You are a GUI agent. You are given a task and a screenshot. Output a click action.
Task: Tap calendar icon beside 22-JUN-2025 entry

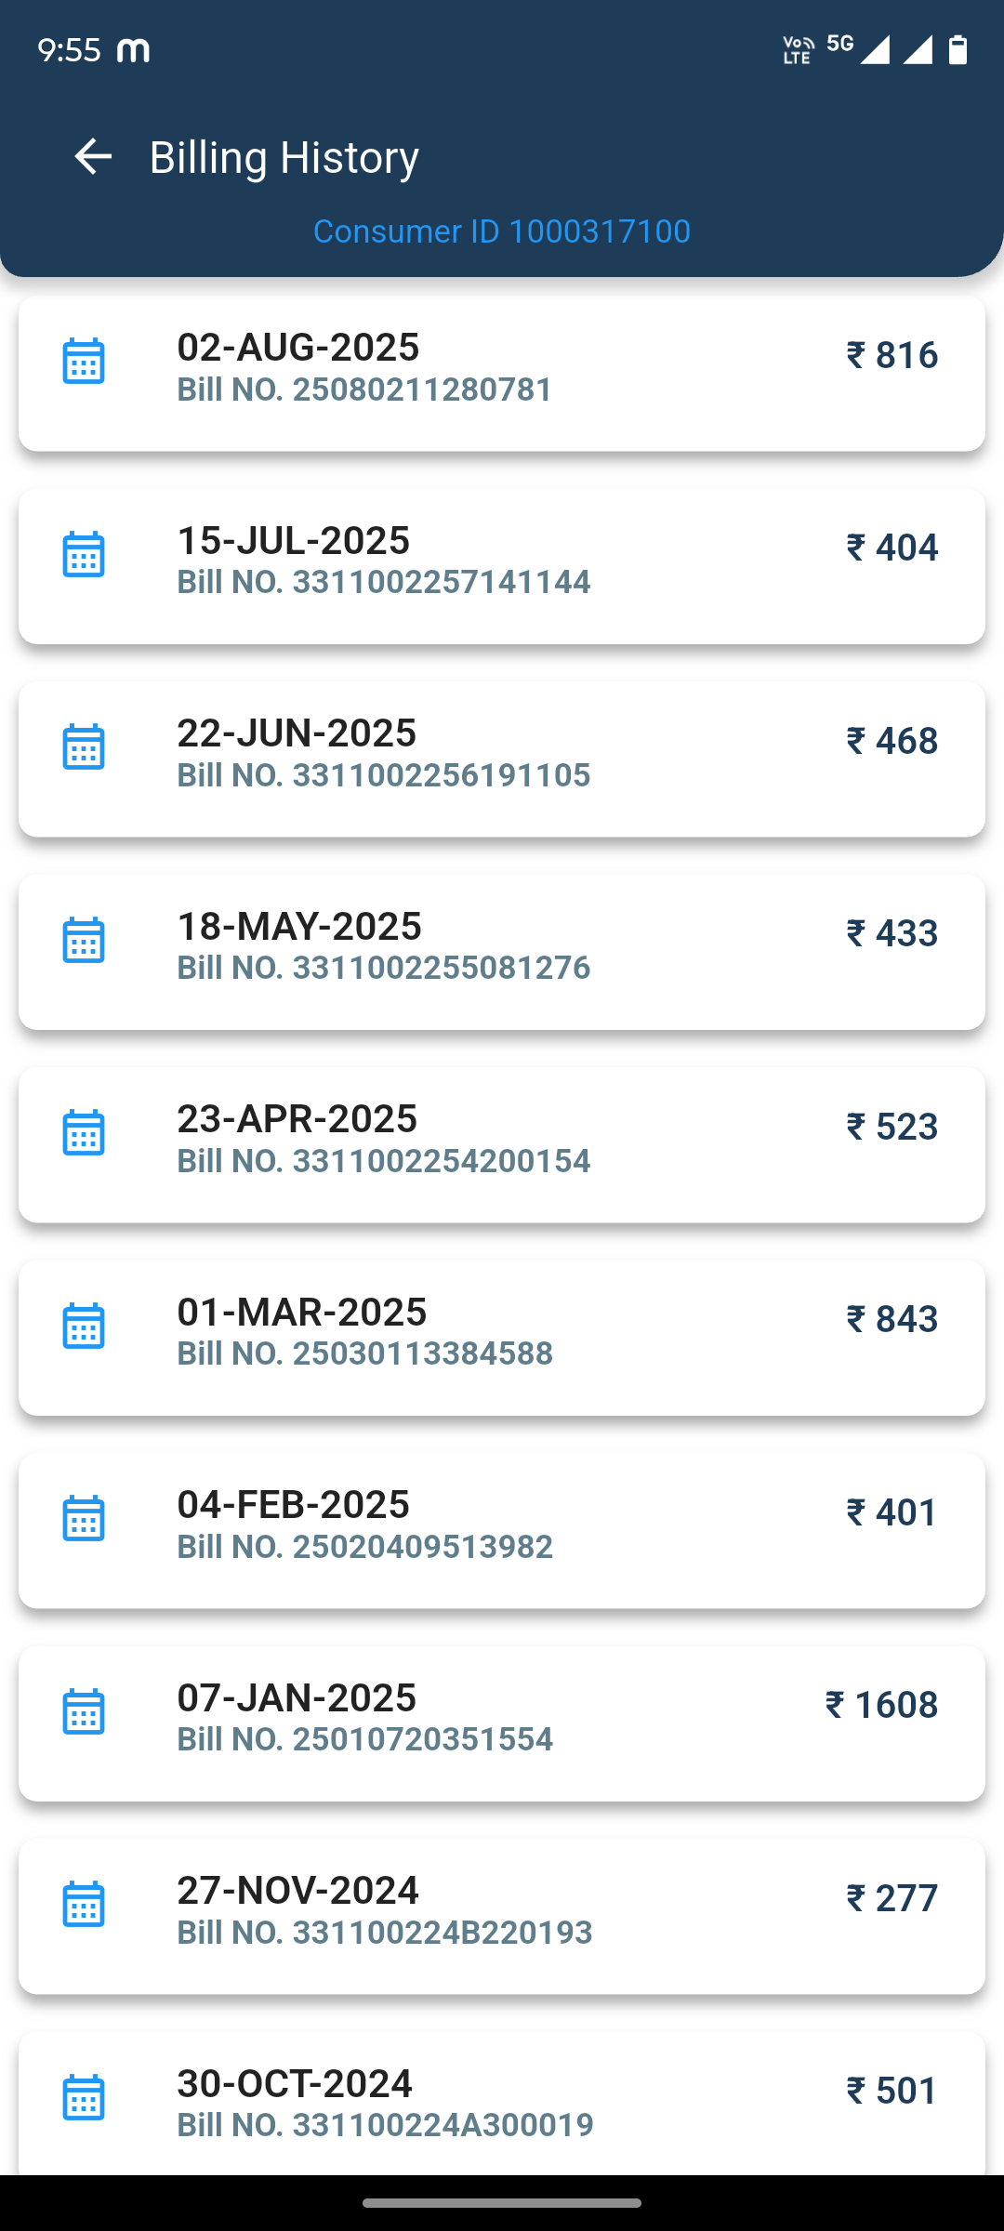coord(84,747)
